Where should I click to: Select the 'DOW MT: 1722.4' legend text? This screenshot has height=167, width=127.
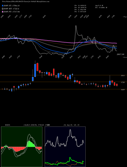coord(11,9)
